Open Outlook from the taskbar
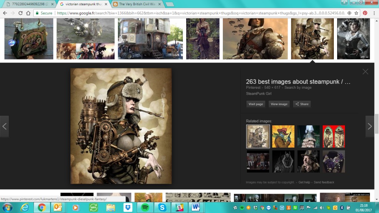379x213 pixels. click(58, 207)
